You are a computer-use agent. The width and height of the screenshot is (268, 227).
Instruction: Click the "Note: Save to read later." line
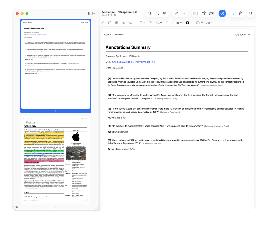[x=122, y=149]
